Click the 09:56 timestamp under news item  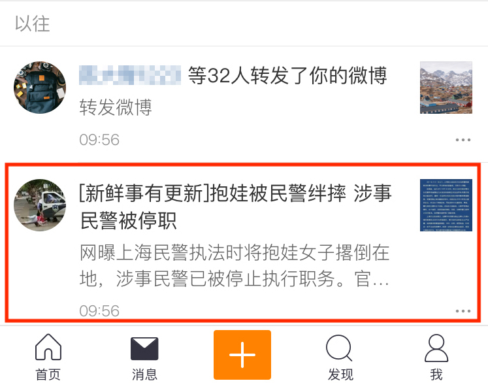99,310
